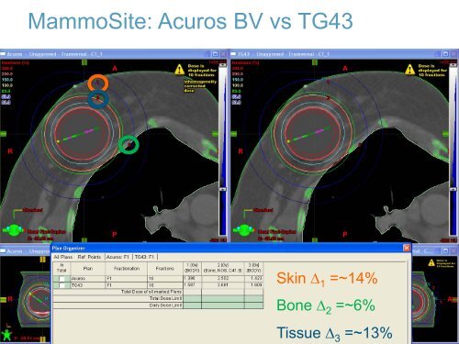Check the In Total box for TG43 plan
The width and height of the screenshot is (459, 344).
[x=62, y=285]
